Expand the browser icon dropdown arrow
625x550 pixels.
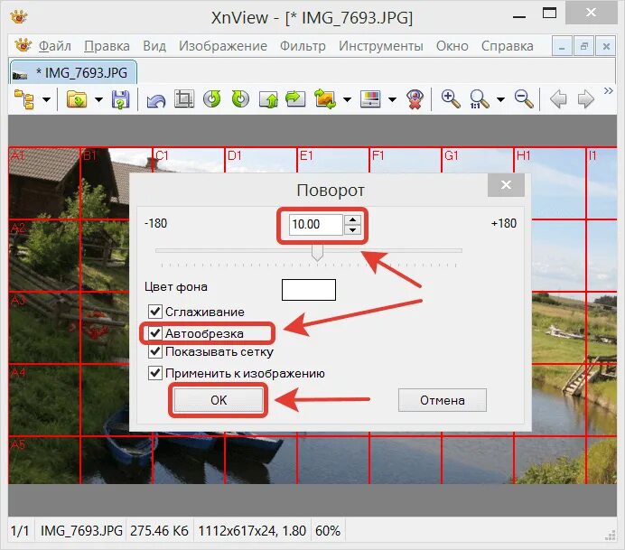click(47, 99)
